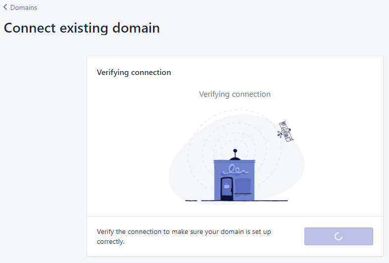389x263 pixels.
Task: Click the disabled purple verify button
Action: coord(339,236)
